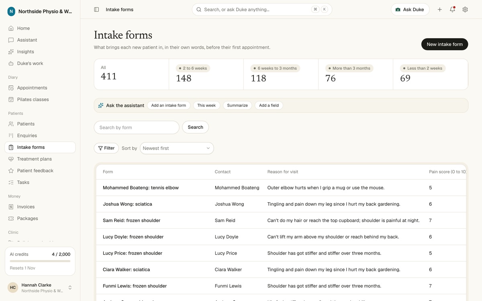Open Lucy Price: frozen shoulder form
482x301 pixels.
click(133, 253)
